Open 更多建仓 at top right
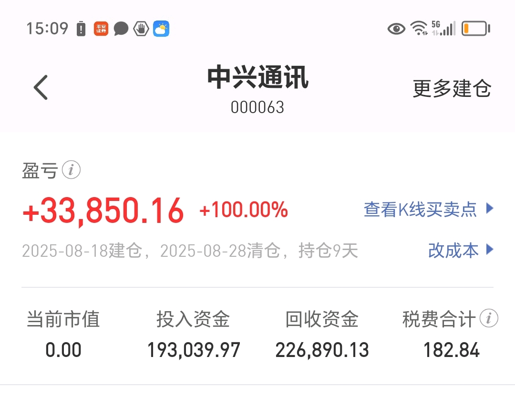 click(x=452, y=88)
